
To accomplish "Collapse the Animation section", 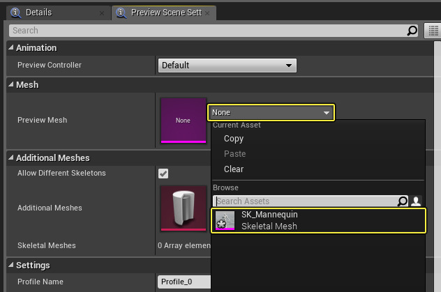I will coord(11,48).
